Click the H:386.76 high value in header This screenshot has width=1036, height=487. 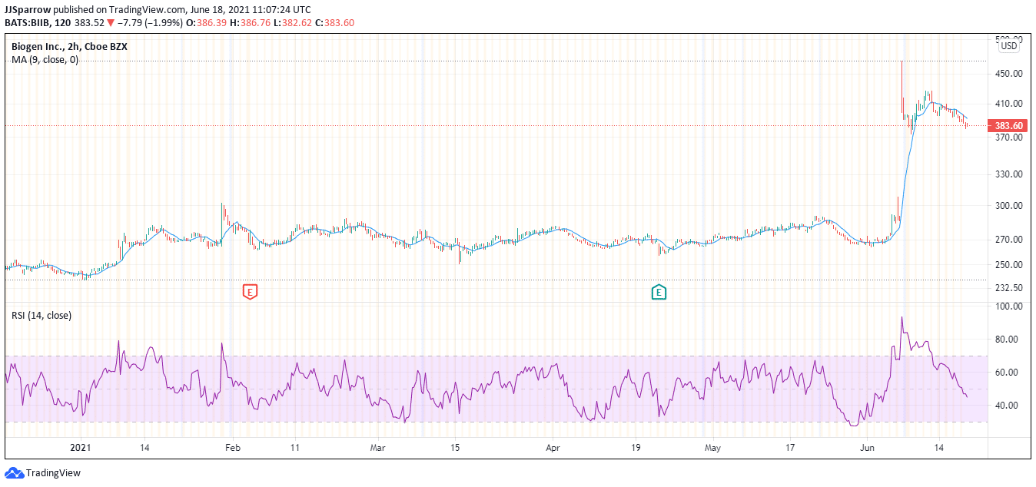click(251, 22)
